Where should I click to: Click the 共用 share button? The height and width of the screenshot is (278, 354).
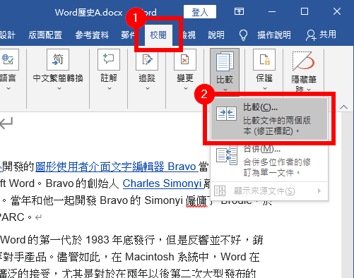coord(321,35)
